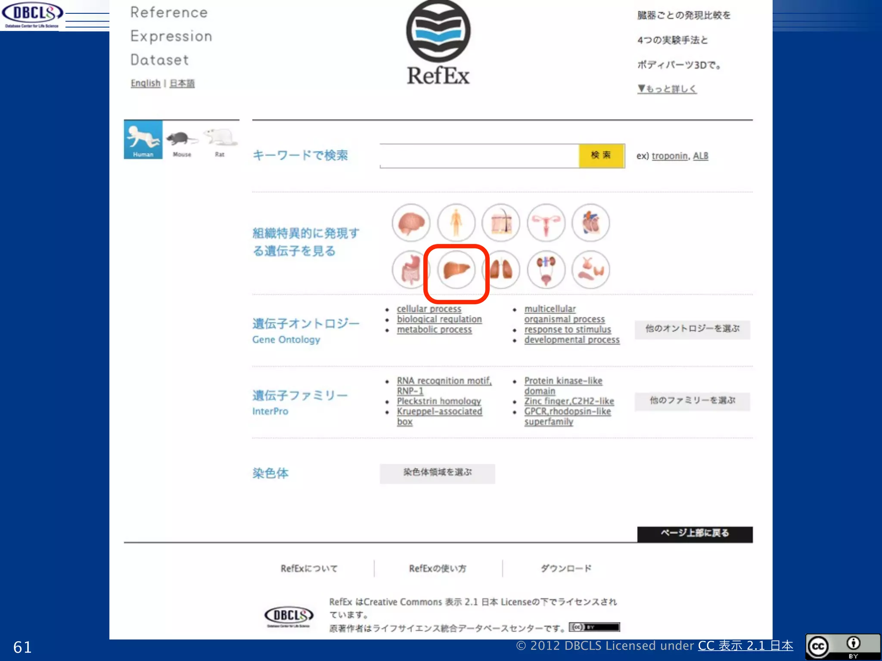
Task: Click 他のオントロジーを選ぶ button
Action: click(692, 329)
